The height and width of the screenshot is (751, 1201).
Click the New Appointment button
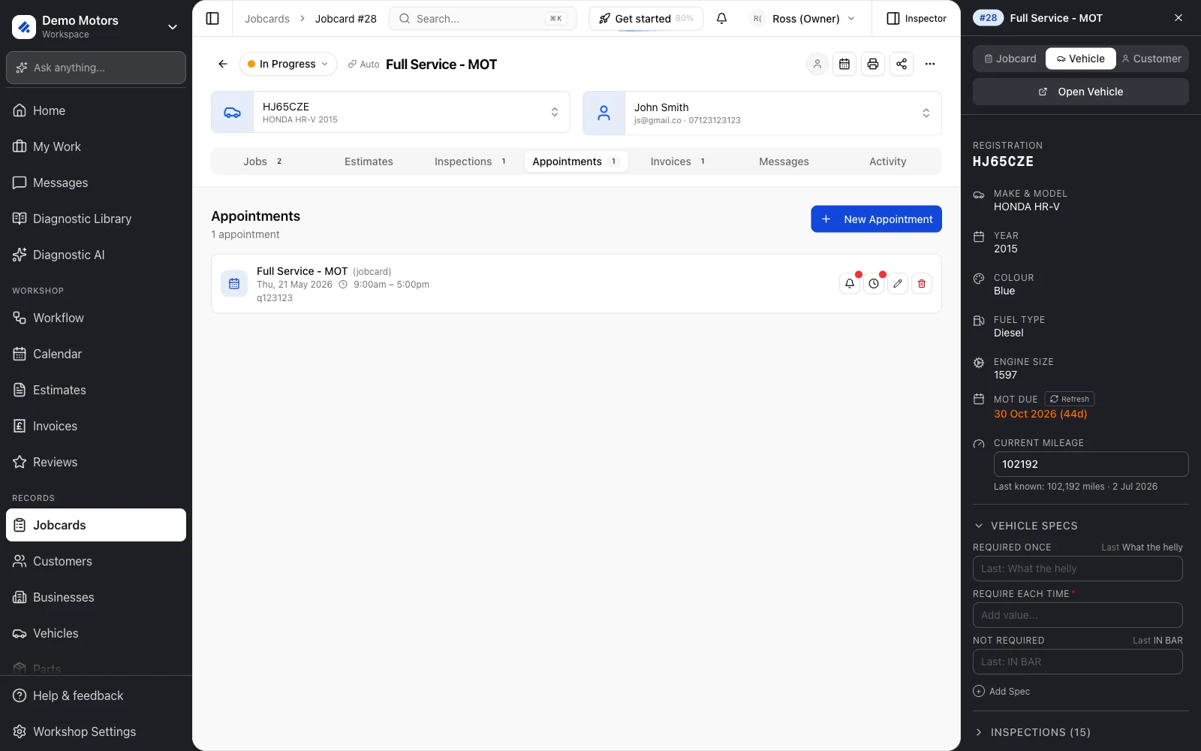[876, 219]
